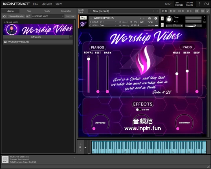Solo the Worship Vibes instrument
Image resolution: width=211 pixels, height=169 pixels.
(162, 18)
